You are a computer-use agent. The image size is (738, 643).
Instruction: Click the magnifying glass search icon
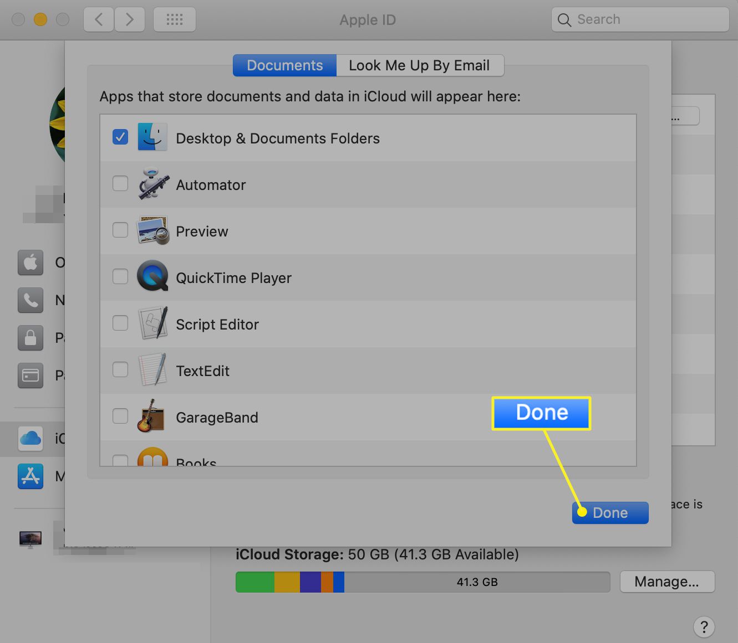(564, 20)
